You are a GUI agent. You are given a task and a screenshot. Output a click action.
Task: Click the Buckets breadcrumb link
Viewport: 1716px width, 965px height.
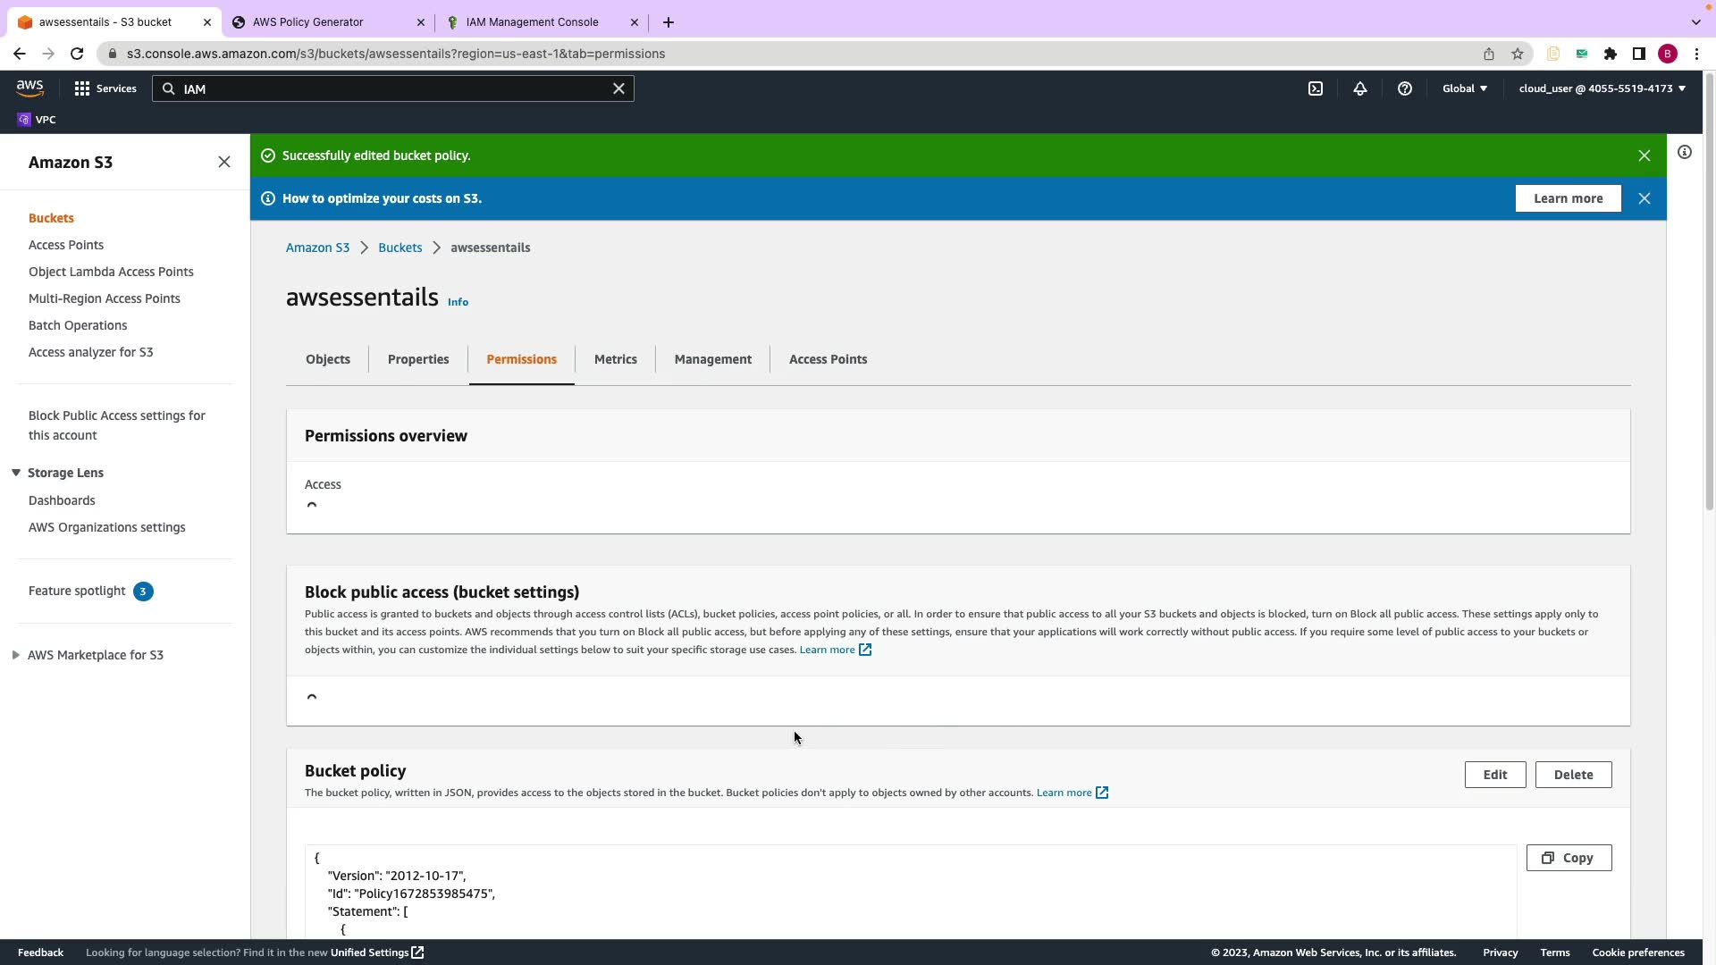400,248
